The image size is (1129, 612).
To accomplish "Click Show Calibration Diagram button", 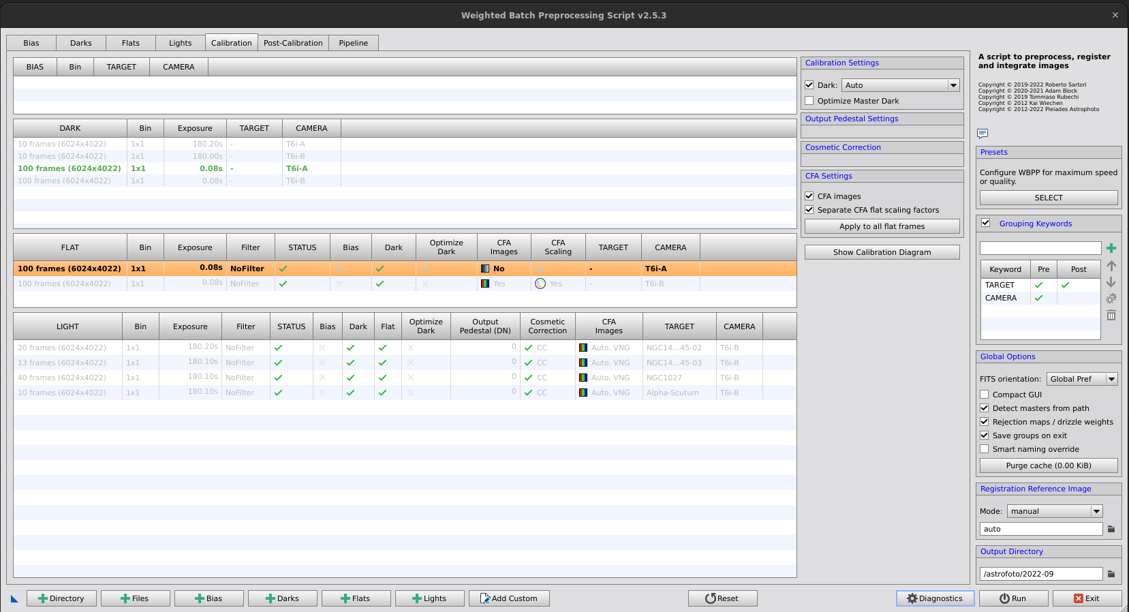I will pos(882,252).
